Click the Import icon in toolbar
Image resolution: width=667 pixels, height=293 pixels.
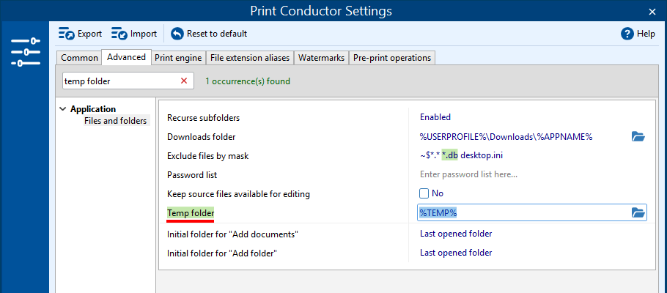[x=119, y=34]
